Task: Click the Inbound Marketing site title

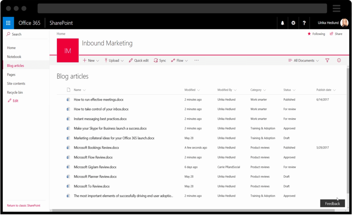Action: pos(107,43)
